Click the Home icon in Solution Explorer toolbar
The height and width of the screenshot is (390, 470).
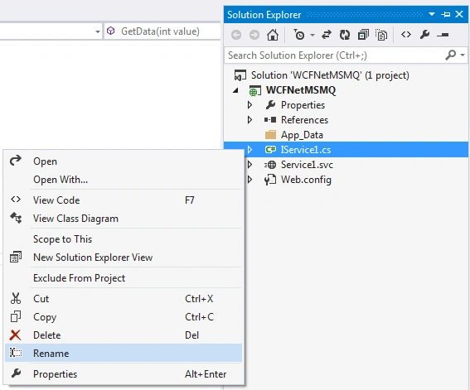pyautogui.click(x=273, y=35)
